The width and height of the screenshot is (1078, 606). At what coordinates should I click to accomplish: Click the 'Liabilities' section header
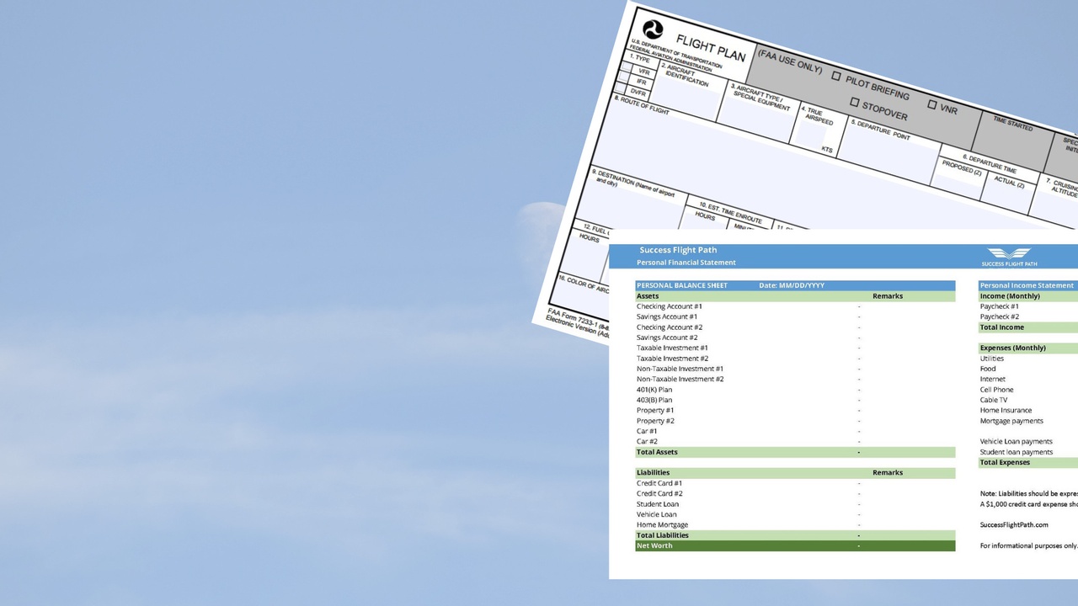[x=795, y=473]
